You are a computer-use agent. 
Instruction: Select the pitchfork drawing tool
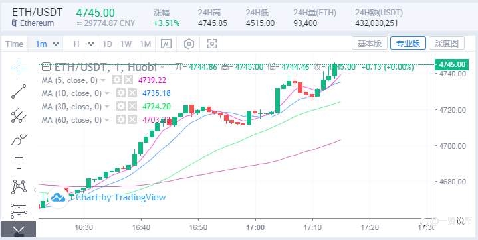coord(19,115)
